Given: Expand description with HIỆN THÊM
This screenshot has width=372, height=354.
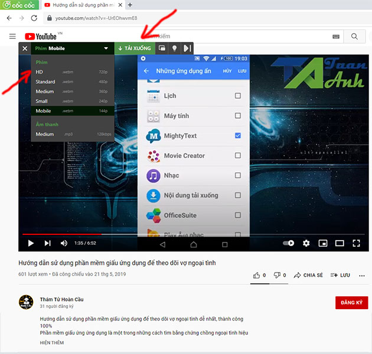Looking at the screenshot, I should coord(52,343).
